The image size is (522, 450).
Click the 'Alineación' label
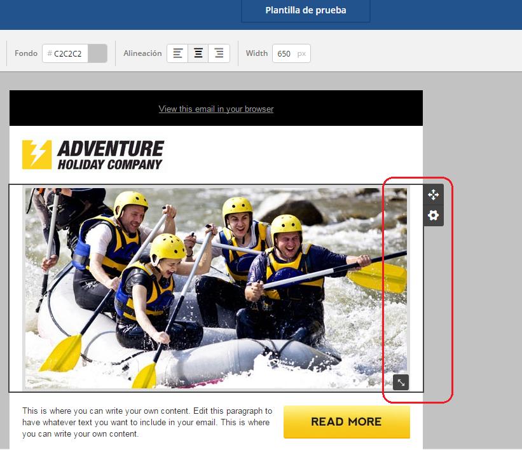(142, 53)
